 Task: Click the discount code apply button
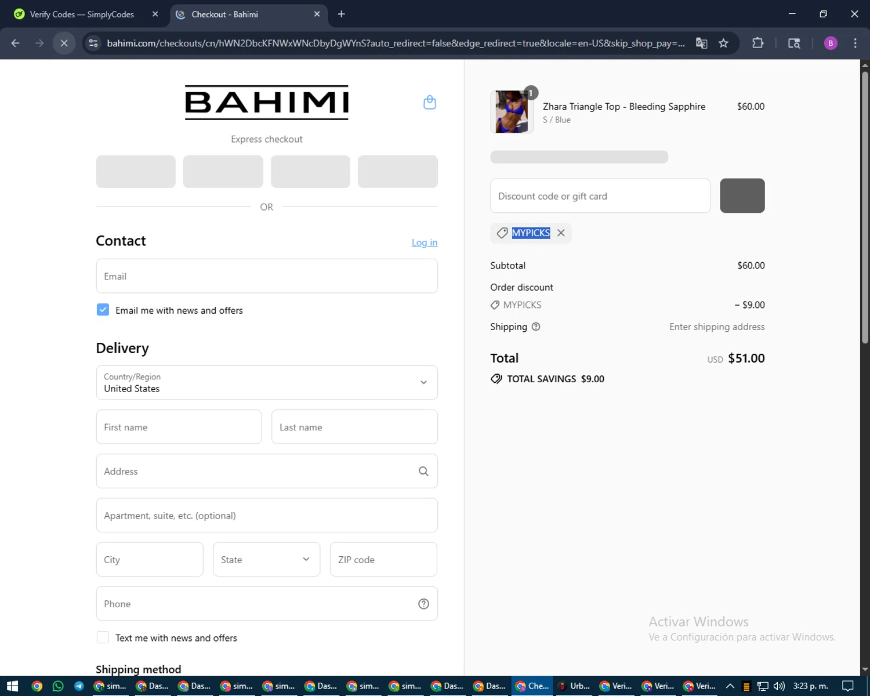click(742, 195)
